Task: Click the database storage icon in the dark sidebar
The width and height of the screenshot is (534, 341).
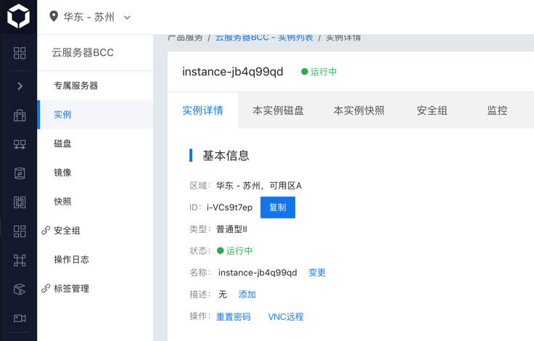Action: click(20, 173)
